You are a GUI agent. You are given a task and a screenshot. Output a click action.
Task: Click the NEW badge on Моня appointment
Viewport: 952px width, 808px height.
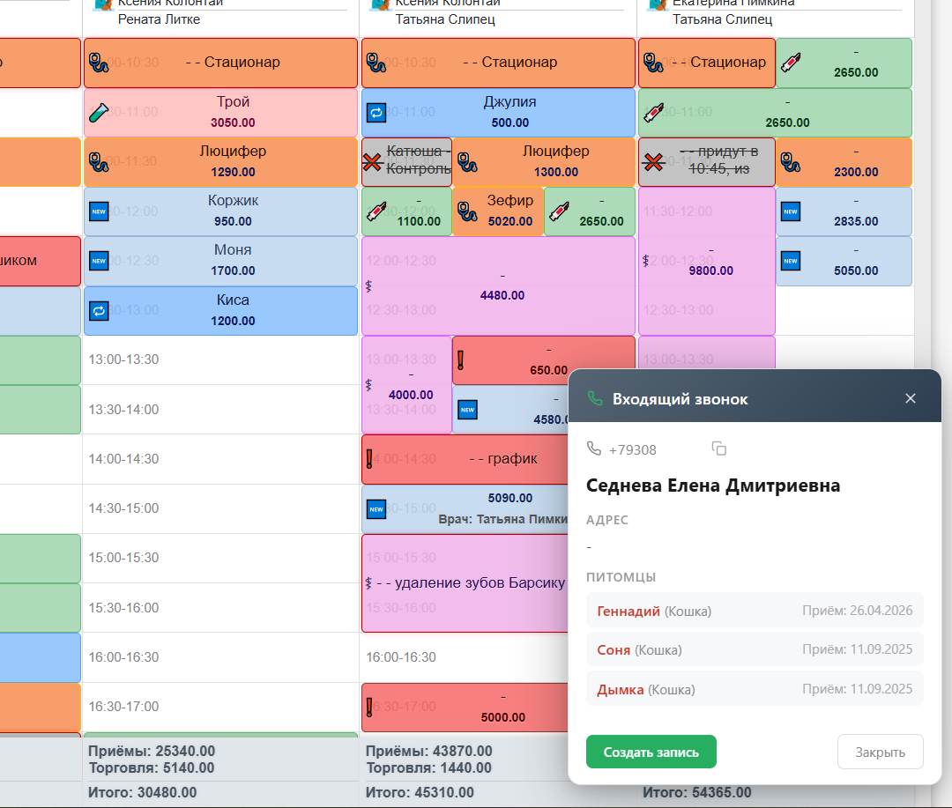pos(99,261)
